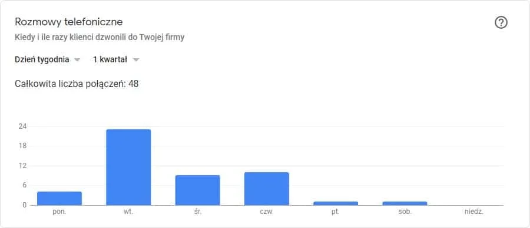This screenshot has width=530, height=228.
Task: Click the 24 y-axis value label
Action: [x=22, y=126]
